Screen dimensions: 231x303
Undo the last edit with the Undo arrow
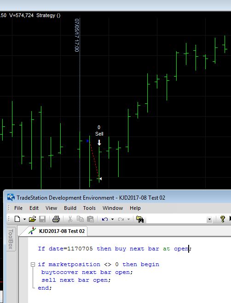point(105,220)
